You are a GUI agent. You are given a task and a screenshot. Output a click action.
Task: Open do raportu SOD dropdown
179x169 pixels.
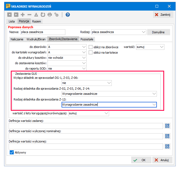click(x=84, y=69)
